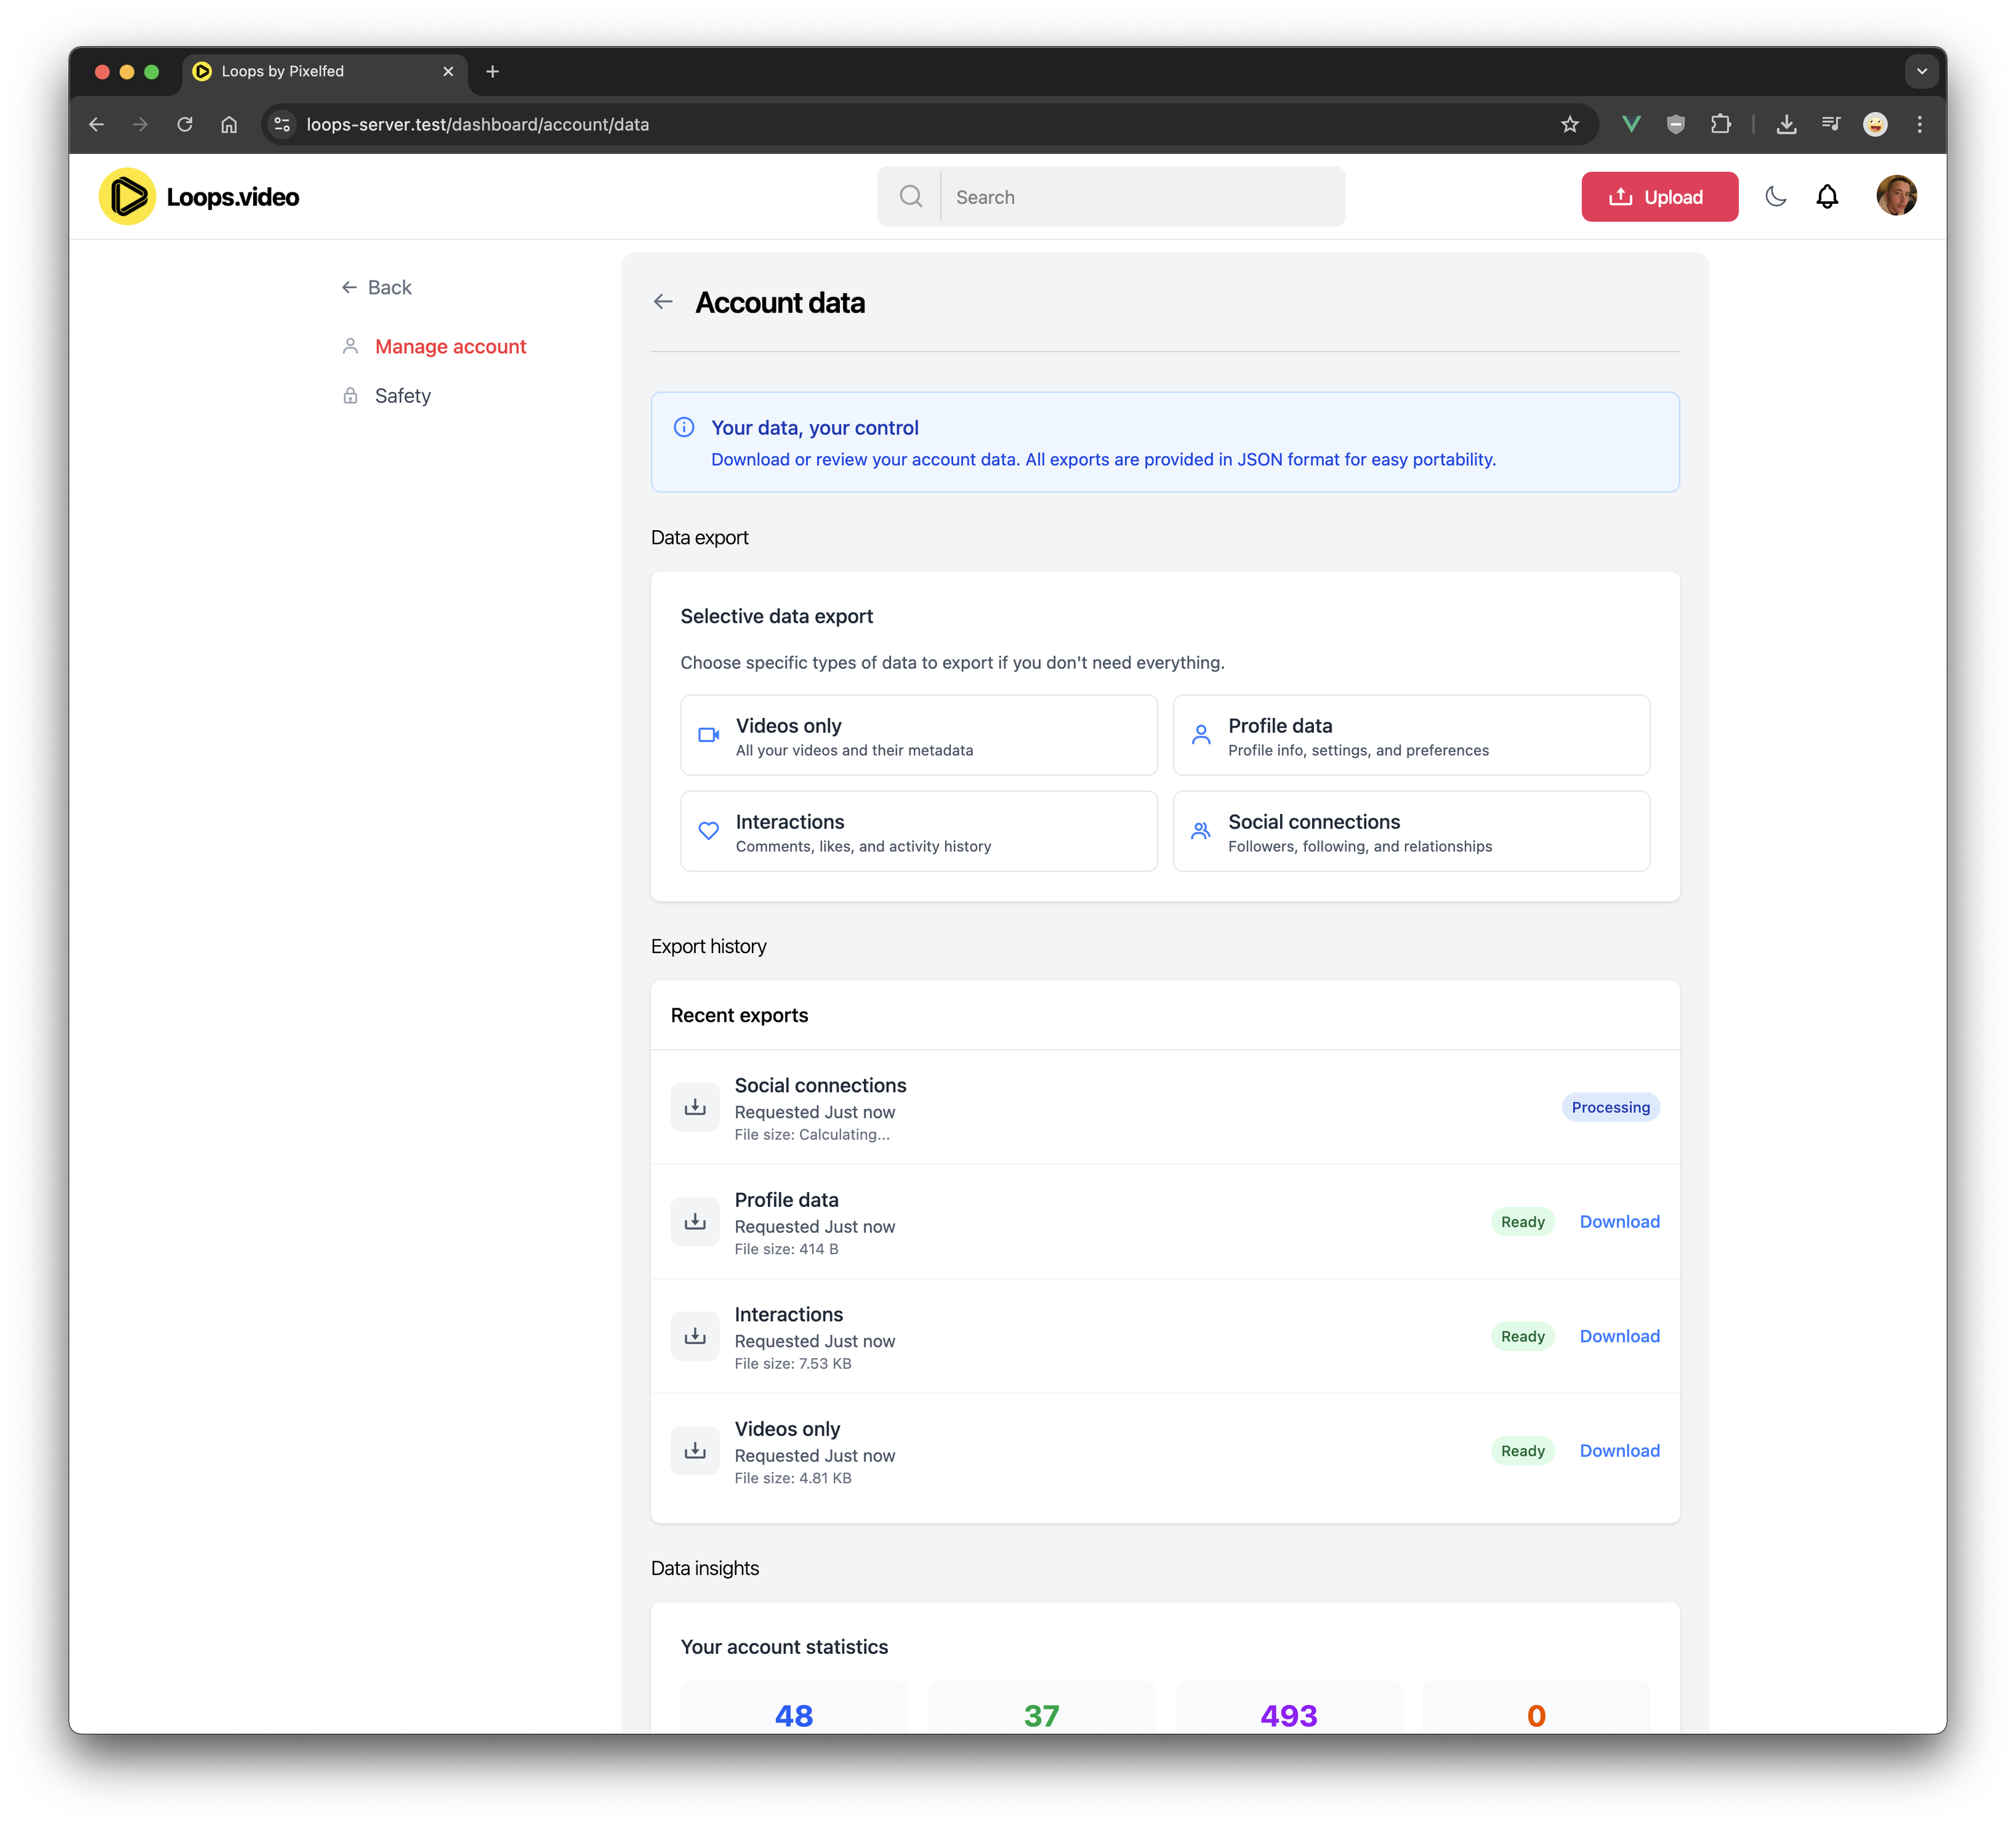Select the Loops by Pixelfed tab

click(x=324, y=72)
